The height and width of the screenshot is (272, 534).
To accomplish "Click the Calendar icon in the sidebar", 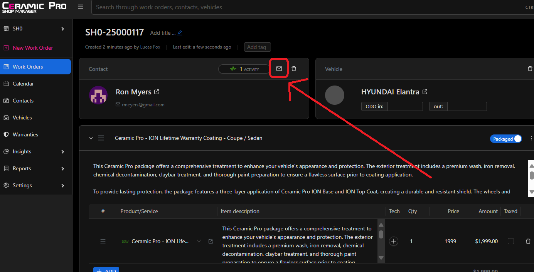I will click(x=6, y=84).
